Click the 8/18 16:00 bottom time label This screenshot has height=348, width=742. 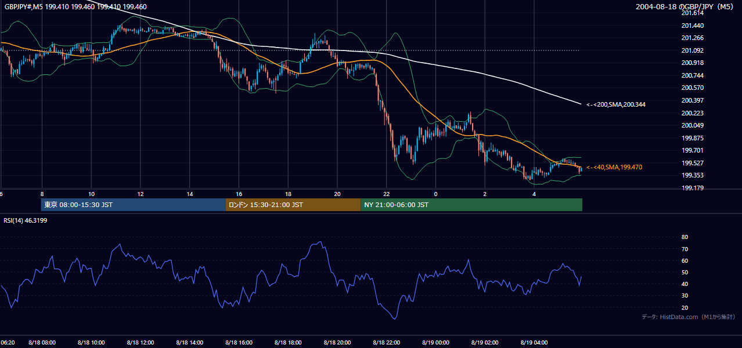pos(239,343)
